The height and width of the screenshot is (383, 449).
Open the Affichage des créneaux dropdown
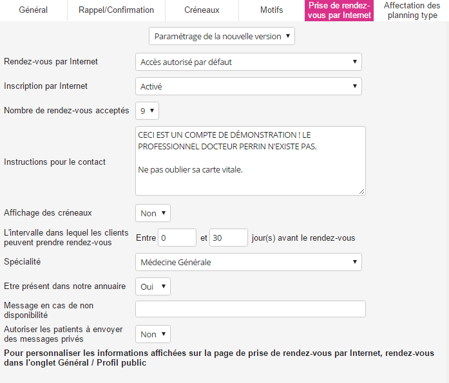[x=153, y=213]
